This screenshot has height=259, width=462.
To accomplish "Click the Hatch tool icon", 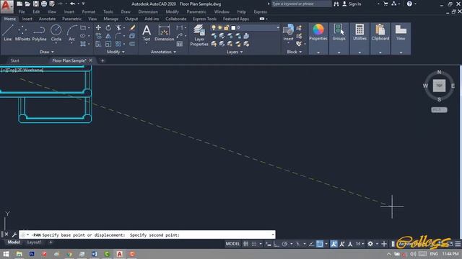I will (x=83, y=44).
